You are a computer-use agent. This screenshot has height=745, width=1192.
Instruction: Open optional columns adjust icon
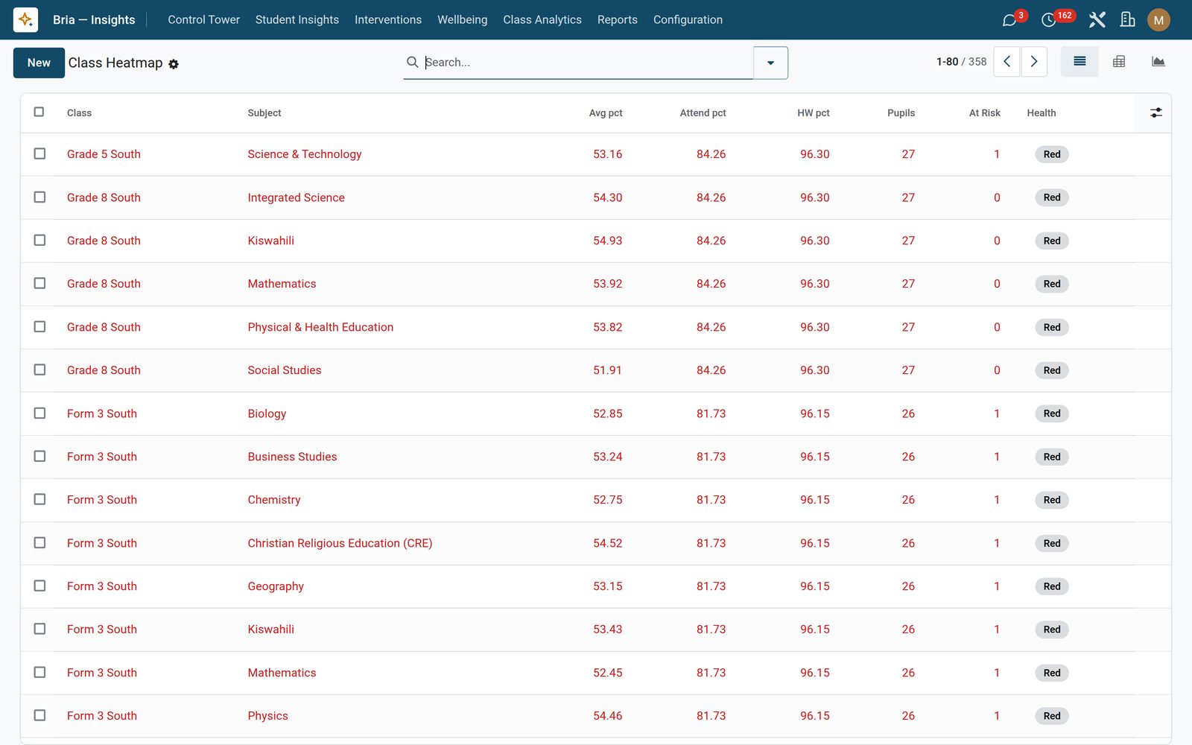click(x=1155, y=113)
